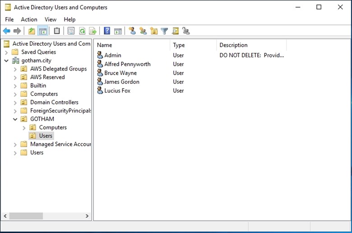Image resolution: width=352 pixels, height=233 pixels.
Task: Go back with the blue Back arrow
Action: pyautogui.click(x=7, y=31)
